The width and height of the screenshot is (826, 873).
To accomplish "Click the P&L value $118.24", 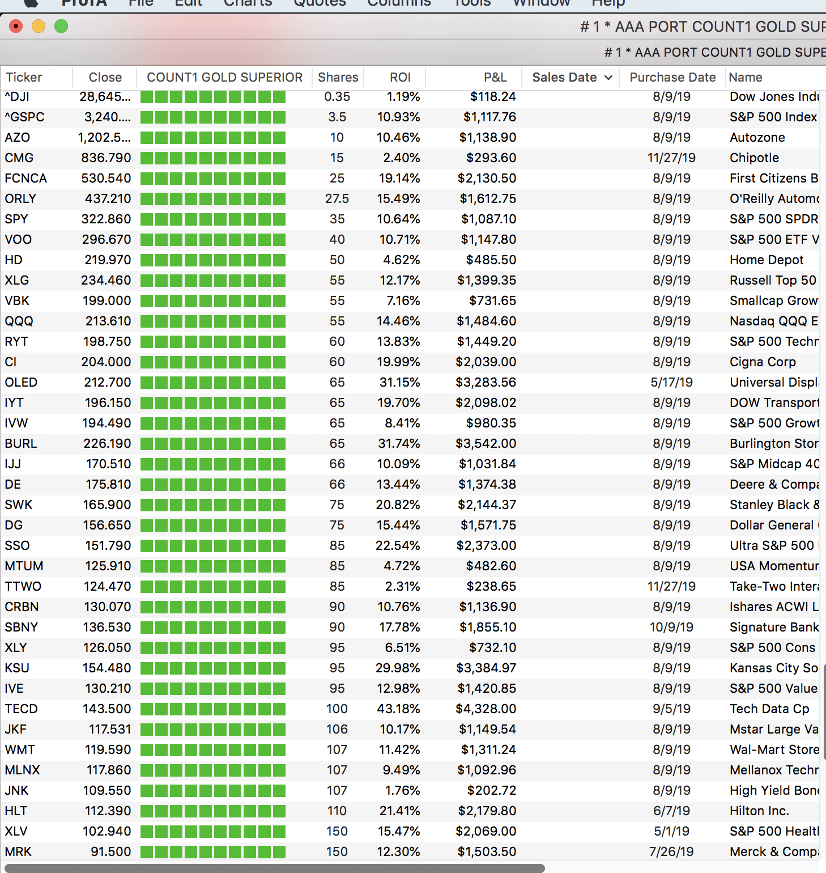I will click(x=493, y=96).
